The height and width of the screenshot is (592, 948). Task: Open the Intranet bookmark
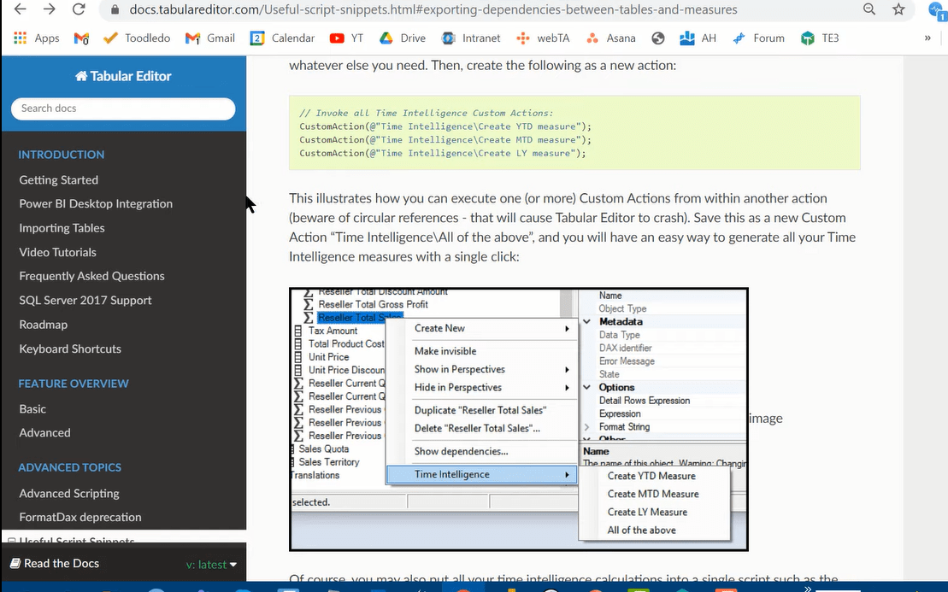click(471, 38)
